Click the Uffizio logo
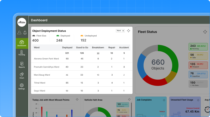This screenshot has height=117, width=210. [x=22, y=23]
